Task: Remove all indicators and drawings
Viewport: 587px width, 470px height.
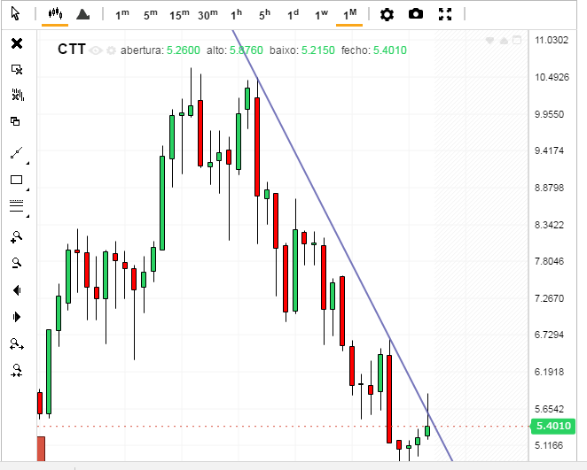Action: coord(17,95)
